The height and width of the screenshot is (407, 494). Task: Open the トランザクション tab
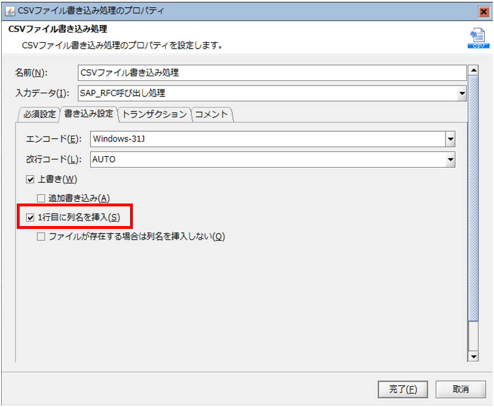tap(155, 114)
